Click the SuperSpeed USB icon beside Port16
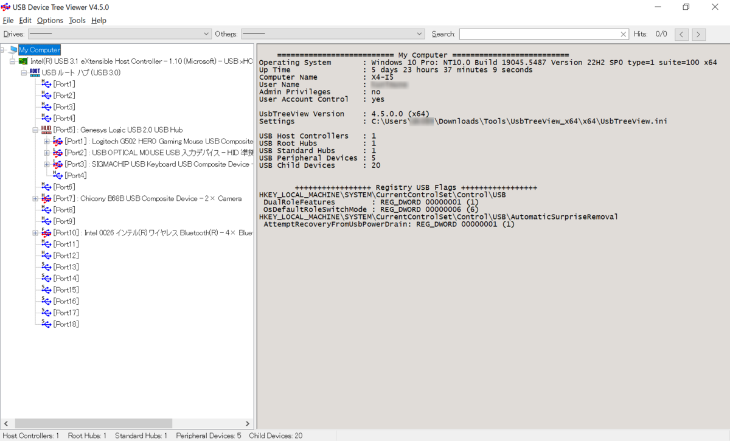Image resolution: width=730 pixels, height=441 pixels. [46, 301]
